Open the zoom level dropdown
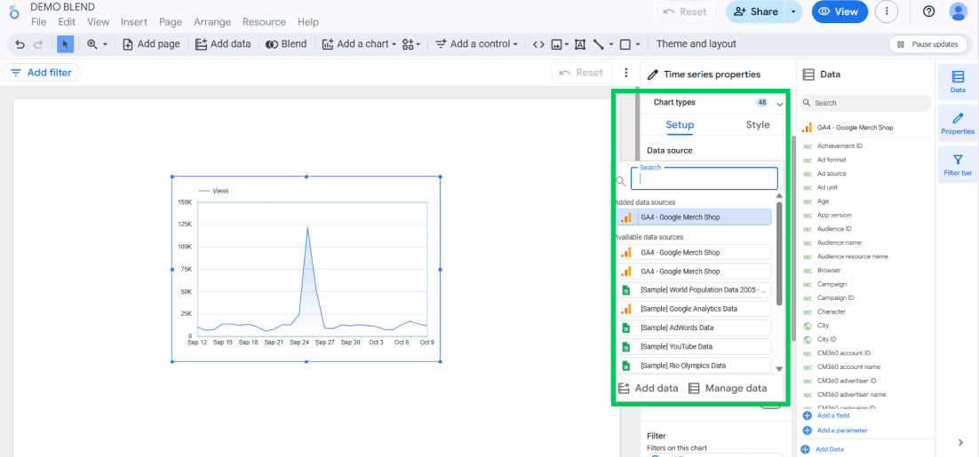979x457 pixels. click(x=97, y=44)
